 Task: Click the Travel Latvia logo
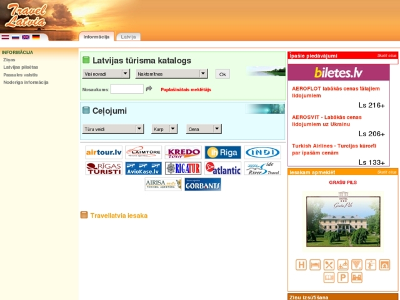(x=26, y=15)
